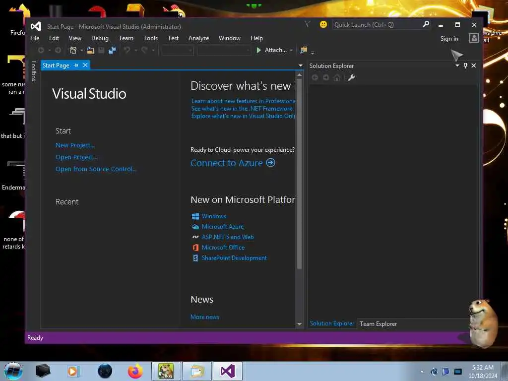Open the Edit menu
Screen dimensions: 508x381
coord(54,38)
